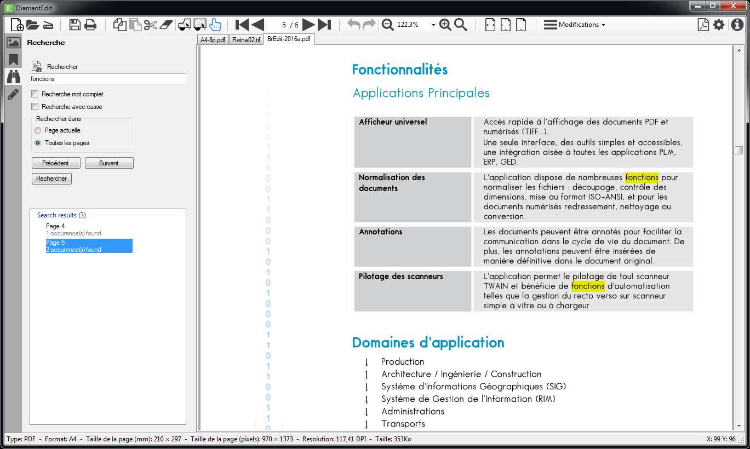
Task: Open the zoom percentage dropdown arrow
Action: (433, 25)
